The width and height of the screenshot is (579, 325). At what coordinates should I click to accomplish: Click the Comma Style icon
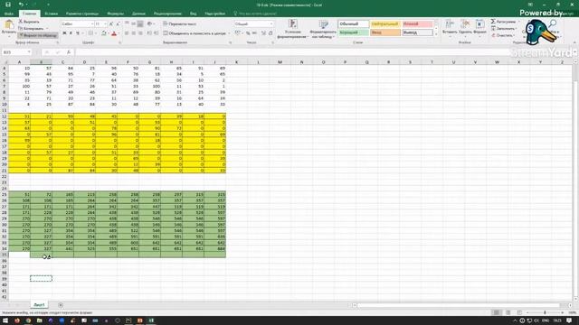[254, 33]
